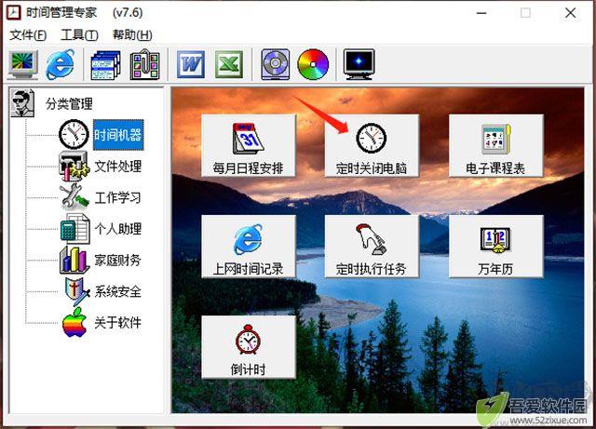Click the stacked windows toolbar icon
The width and height of the screenshot is (596, 429).
105,65
